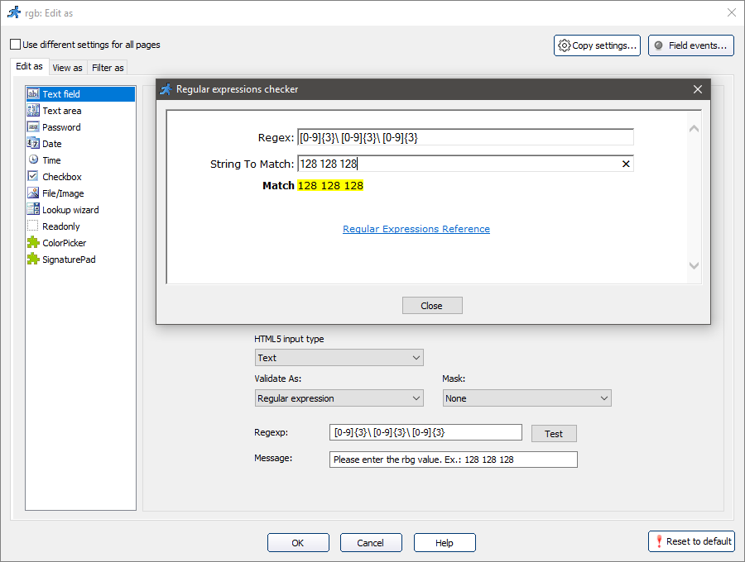The height and width of the screenshot is (562, 745).
Task: Pick the Time clock icon entry
Action: coord(33,160)
